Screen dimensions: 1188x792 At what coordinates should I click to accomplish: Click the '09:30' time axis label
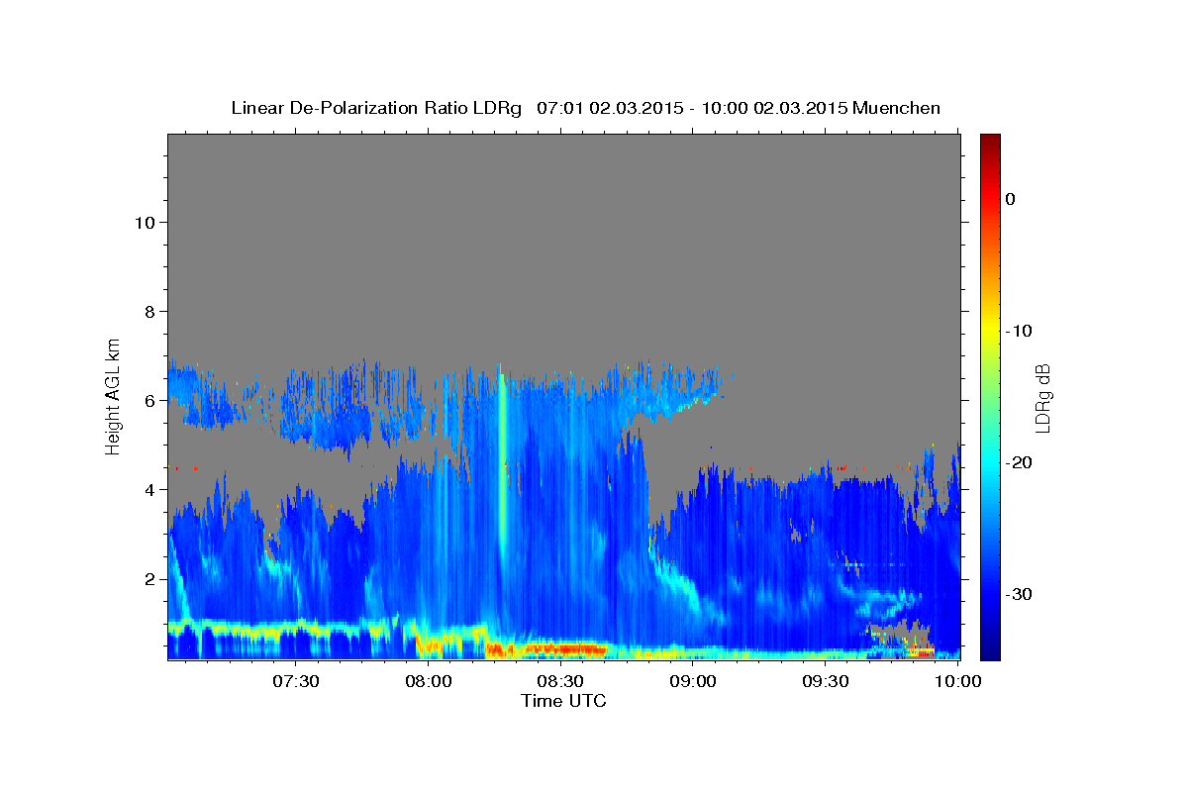(825, 681)
